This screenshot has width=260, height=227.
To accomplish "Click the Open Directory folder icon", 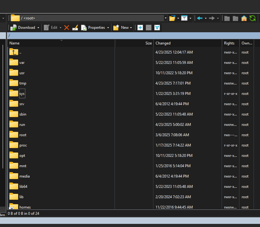I will pyautogui.click(x=172, y=18).
